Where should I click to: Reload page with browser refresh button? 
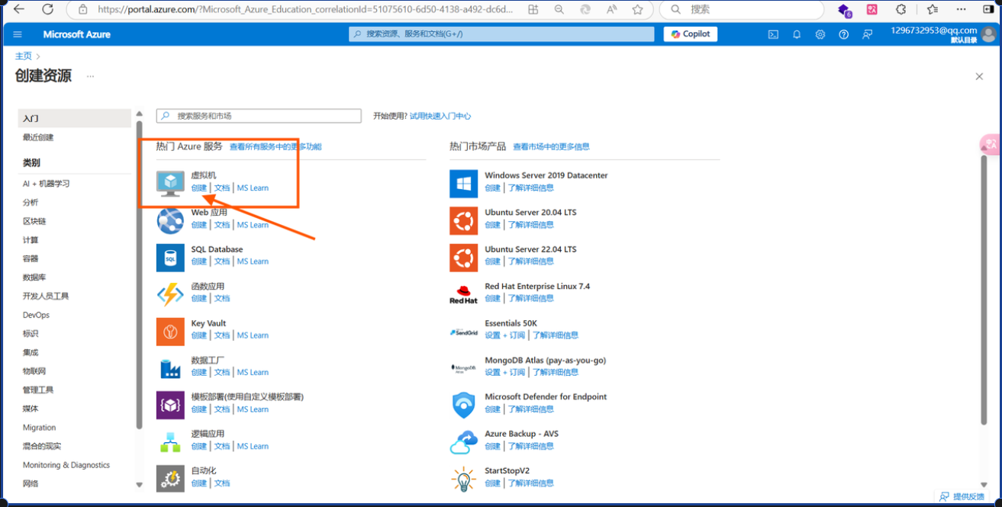point(47,10)
